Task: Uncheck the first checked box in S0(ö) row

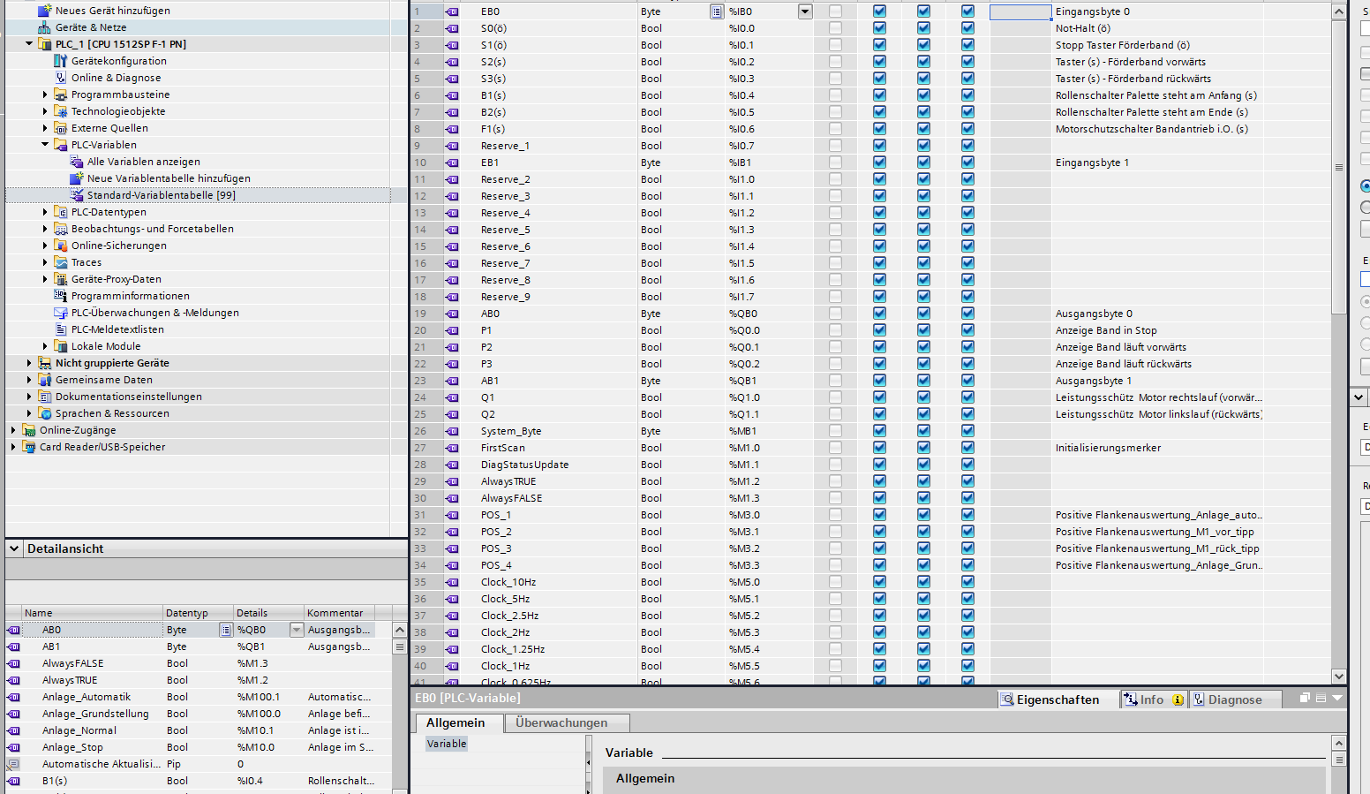Action: pyautogui.click(x=879, y=28)
